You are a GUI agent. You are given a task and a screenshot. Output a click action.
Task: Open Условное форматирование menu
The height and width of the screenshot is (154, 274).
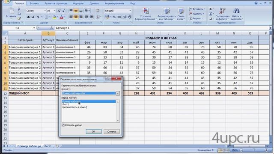tap(146, 14)
